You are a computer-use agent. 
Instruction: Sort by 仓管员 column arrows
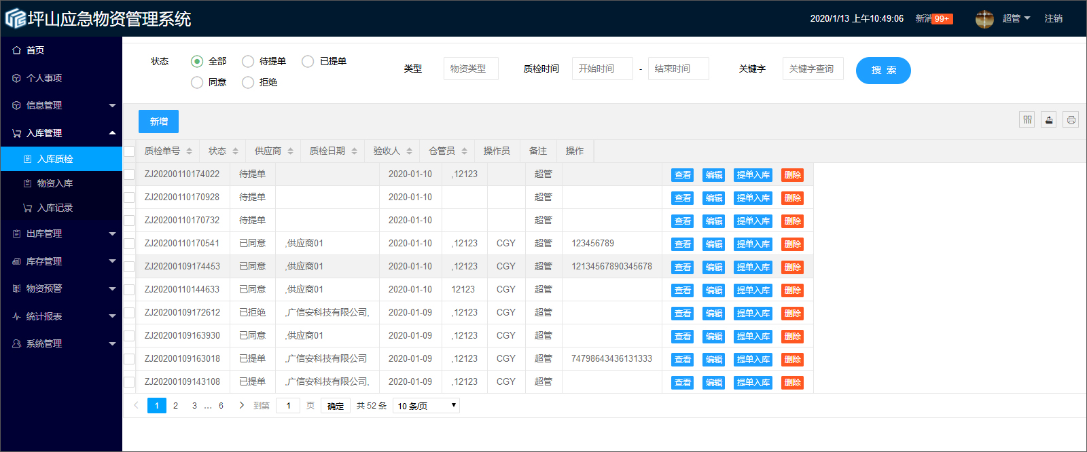(464, 151)
